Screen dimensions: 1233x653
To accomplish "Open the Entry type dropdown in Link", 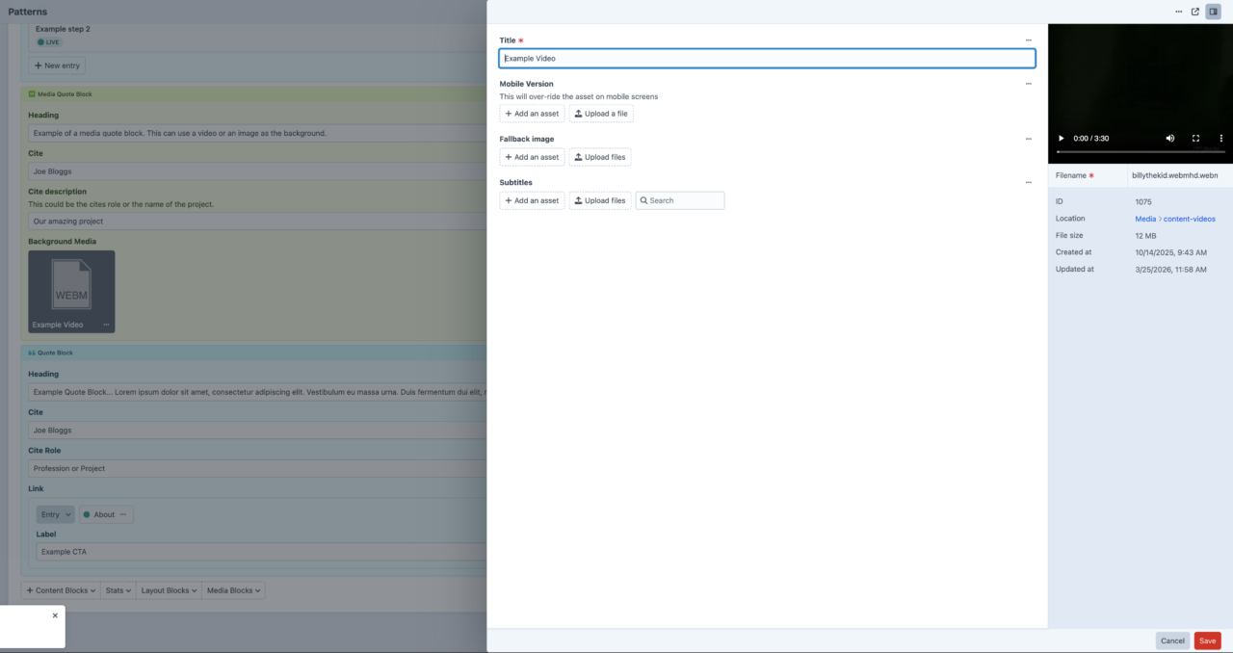I will tap(55, 513).
